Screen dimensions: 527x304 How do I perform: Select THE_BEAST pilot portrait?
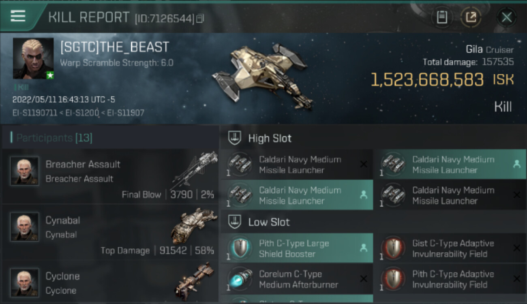click(33, 58)
